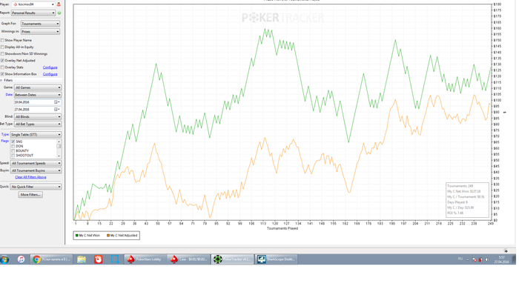
Task: Click the orange My C Net Adjusted legend swatch
Action: coord(108,236)
